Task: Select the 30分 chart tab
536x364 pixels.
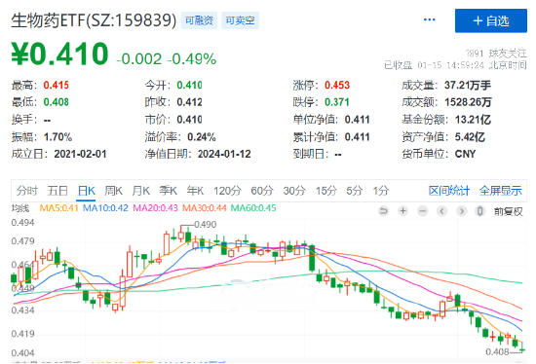Action: point(294,191)
